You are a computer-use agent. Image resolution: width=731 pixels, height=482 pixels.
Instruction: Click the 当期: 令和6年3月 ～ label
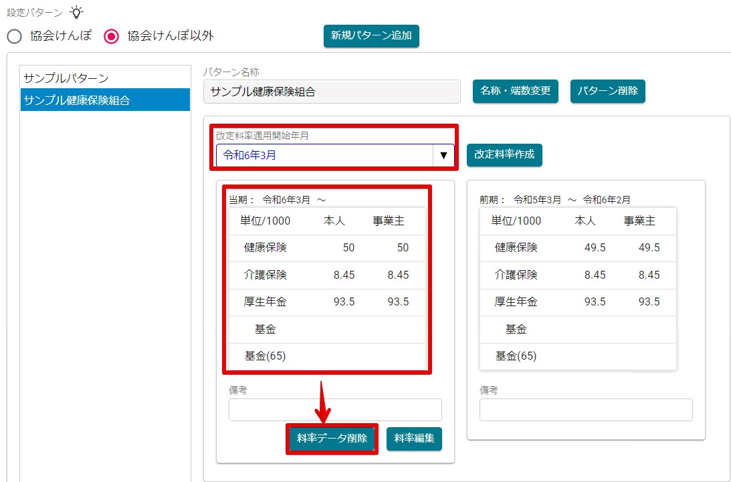[x=278, y=200]
